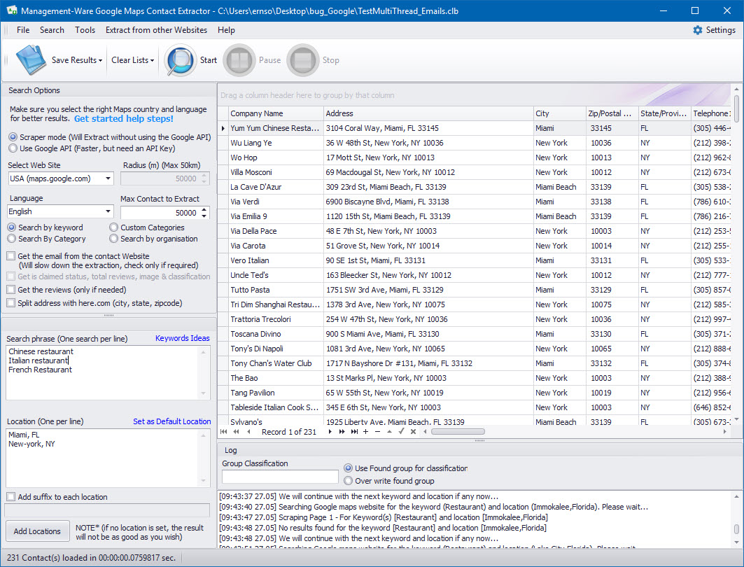Image resolution: width=744 pixels, height=567 pixels.
Task: Minimize the application window
Action: (664, 10)
